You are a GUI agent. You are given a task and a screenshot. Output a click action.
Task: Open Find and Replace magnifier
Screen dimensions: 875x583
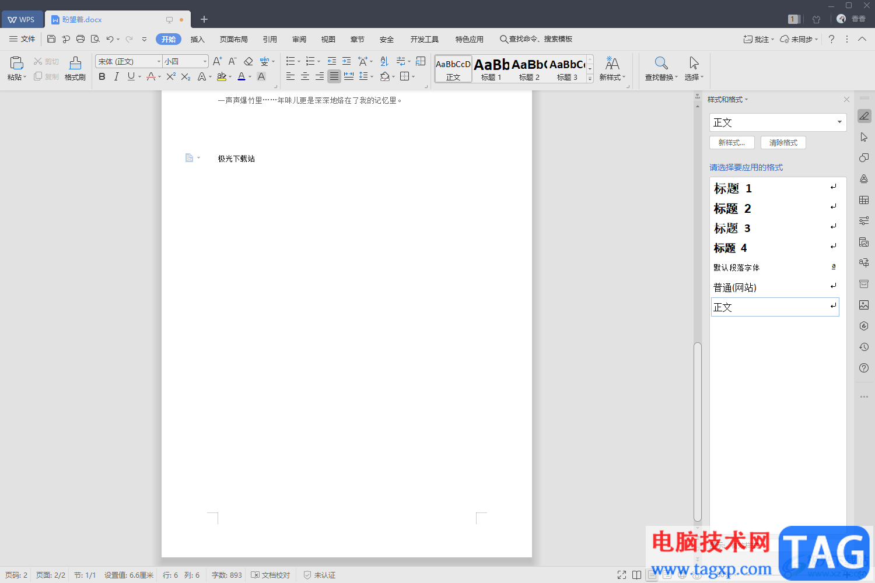(661, 63)
